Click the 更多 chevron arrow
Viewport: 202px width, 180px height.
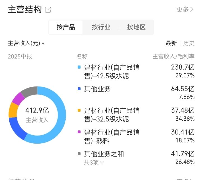point(192,10)
